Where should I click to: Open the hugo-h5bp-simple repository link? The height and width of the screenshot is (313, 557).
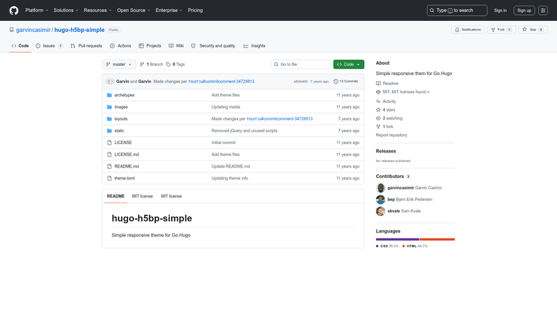click(79, 30)
